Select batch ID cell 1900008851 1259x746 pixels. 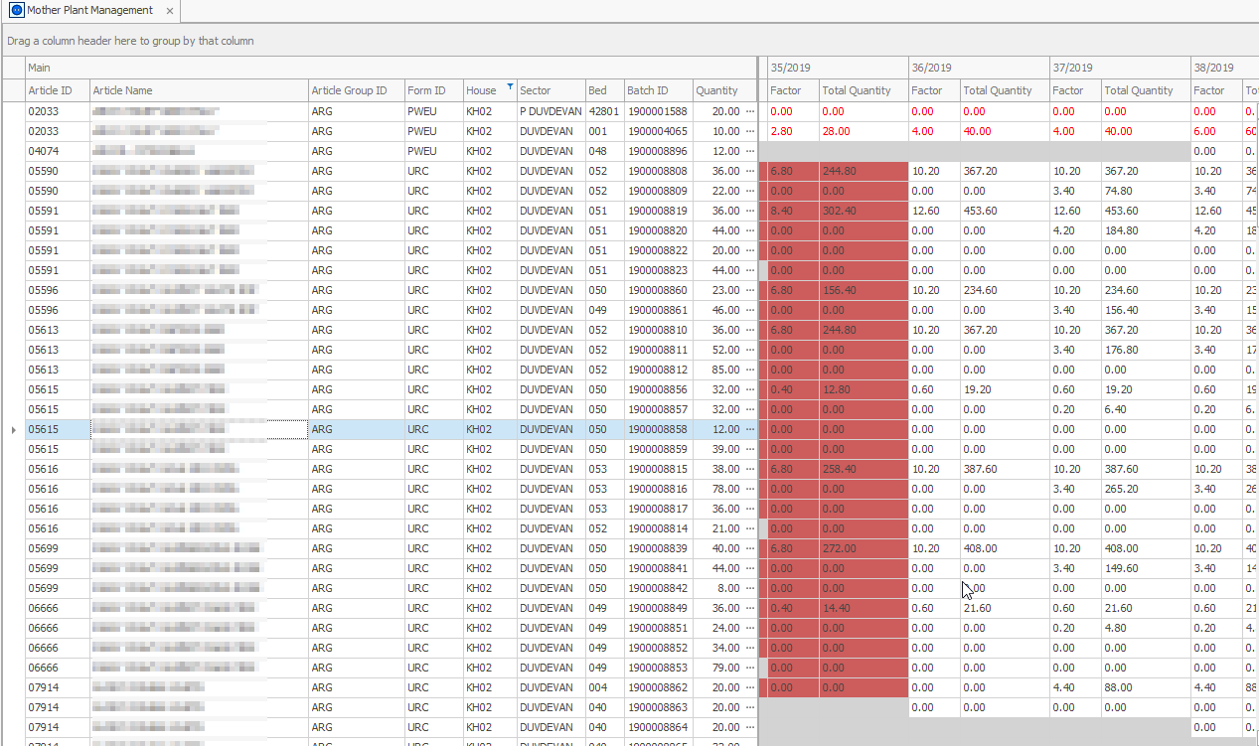click(658, 628)
